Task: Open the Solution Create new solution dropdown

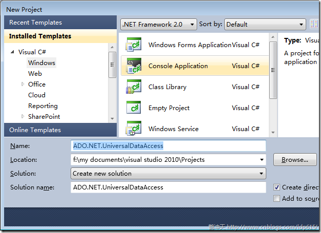Action: point(168,174)
